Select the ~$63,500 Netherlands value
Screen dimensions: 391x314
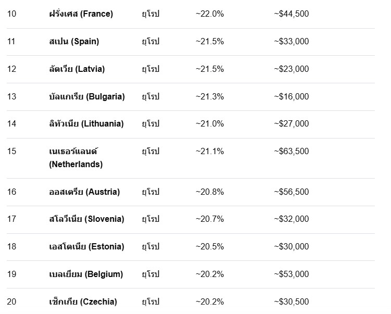click(x=292, y=151)
